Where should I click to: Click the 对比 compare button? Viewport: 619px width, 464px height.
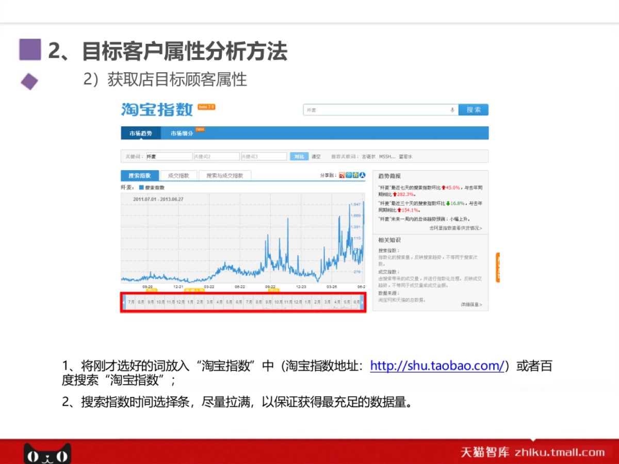300,156
